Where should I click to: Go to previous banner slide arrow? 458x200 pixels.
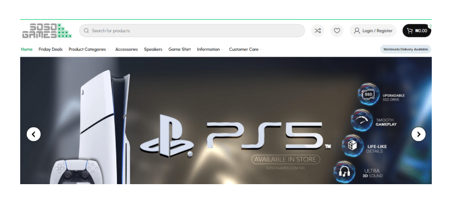coord(33,134)
